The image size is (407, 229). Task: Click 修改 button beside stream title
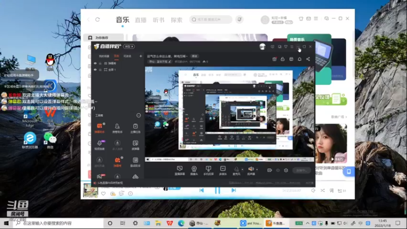pyautogui.click(x=194, y=56)
